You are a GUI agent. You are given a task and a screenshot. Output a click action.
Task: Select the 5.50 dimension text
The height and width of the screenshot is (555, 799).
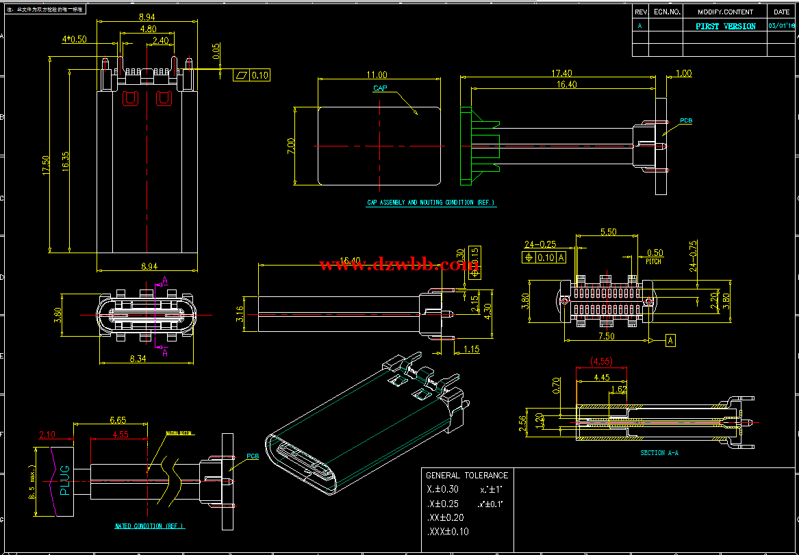pyautogui.click(x=609, y=232)
